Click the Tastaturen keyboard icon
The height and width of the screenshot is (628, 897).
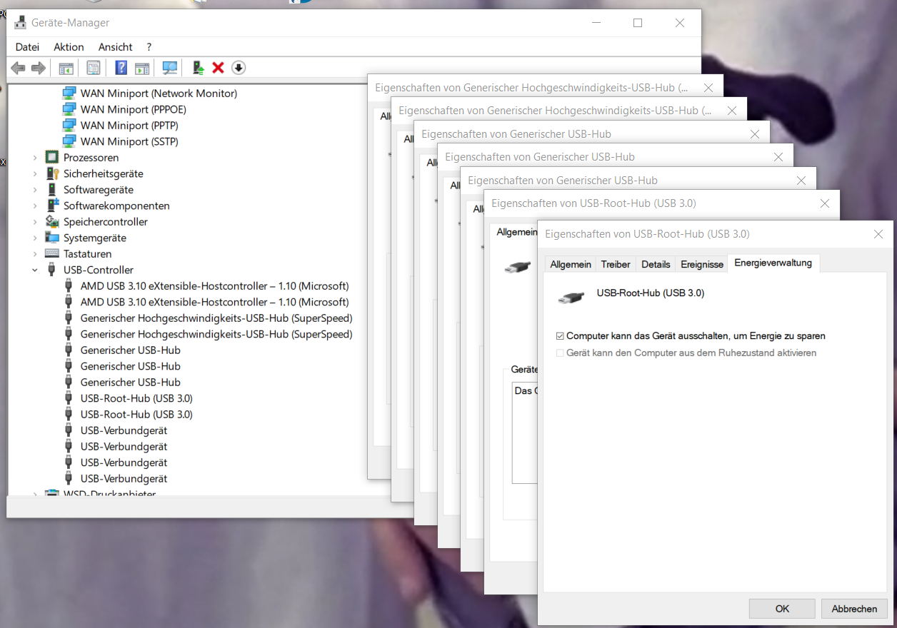tap(52, 253)
